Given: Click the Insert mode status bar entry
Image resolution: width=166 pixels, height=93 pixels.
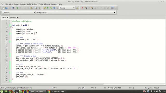Looking at the screenshot, I should 132,88.
